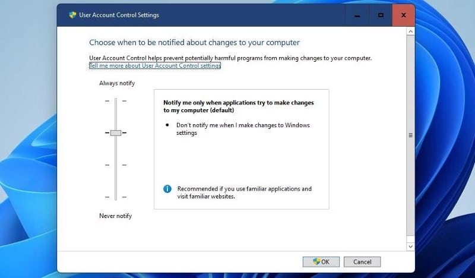Image resolution: width=475 pixels, height=278 pixels.
Task: Click the Always notify label
Action: pyautogui.click(x=117, y=83)
